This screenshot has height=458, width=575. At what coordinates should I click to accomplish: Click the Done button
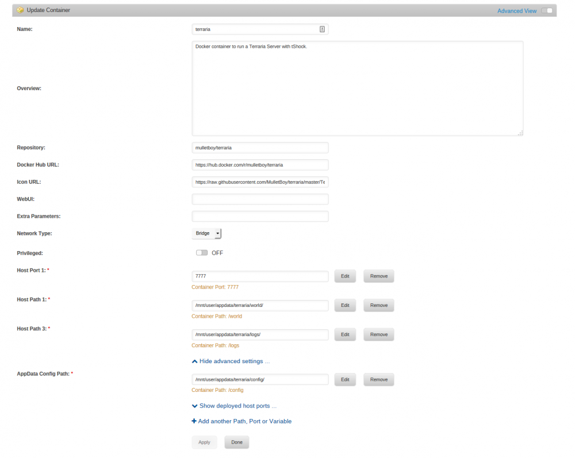click(237, 442)
